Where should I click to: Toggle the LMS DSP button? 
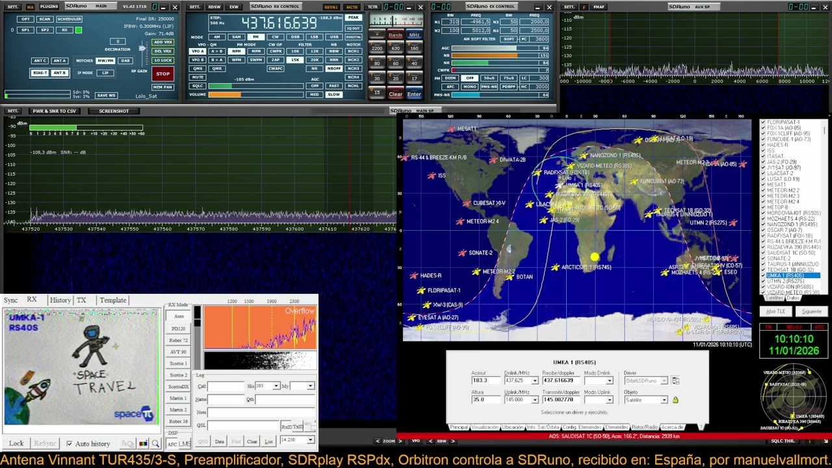[x=185, y=444]
